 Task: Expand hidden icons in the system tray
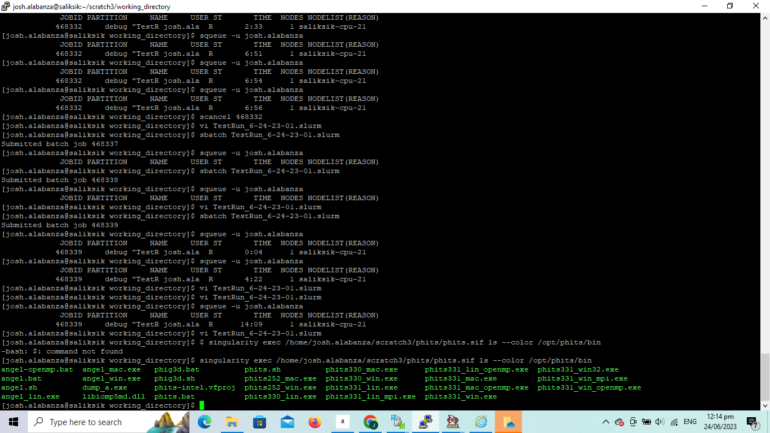click(x=606, y=422)
